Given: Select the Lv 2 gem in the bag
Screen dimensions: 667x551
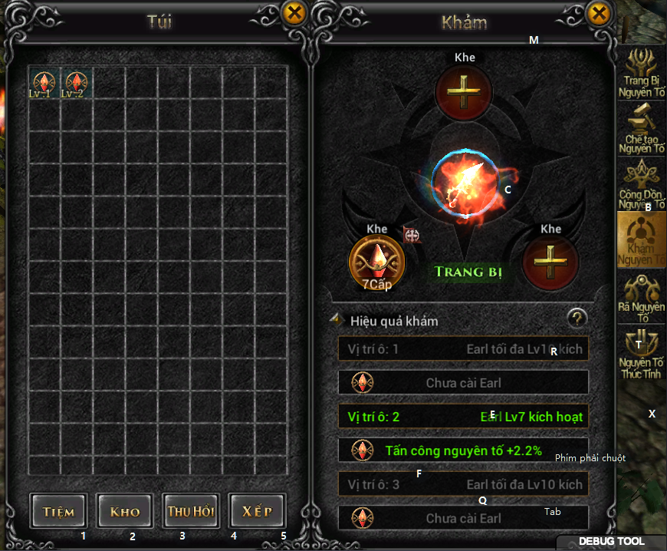Looking at the screenshot, I should (77, 83).
